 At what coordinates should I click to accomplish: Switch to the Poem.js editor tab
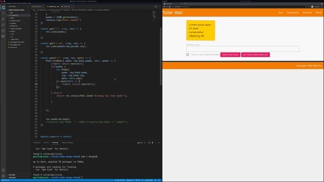pyautogui.click(x=66, y=7)
